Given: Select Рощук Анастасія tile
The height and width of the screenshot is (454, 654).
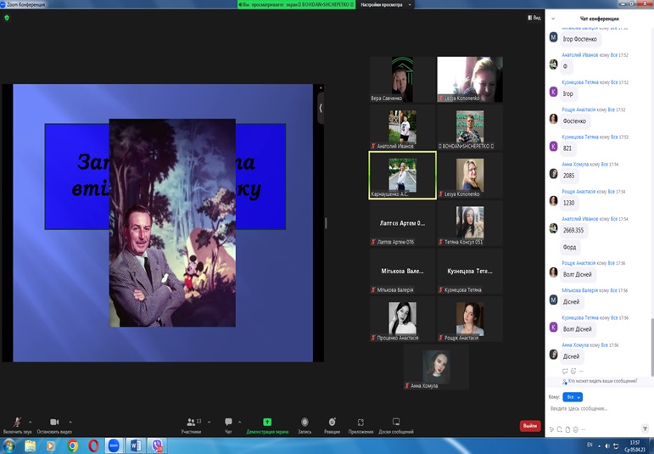Looking at the screenshot, I should pyautogui.click(x=470, y=319).
